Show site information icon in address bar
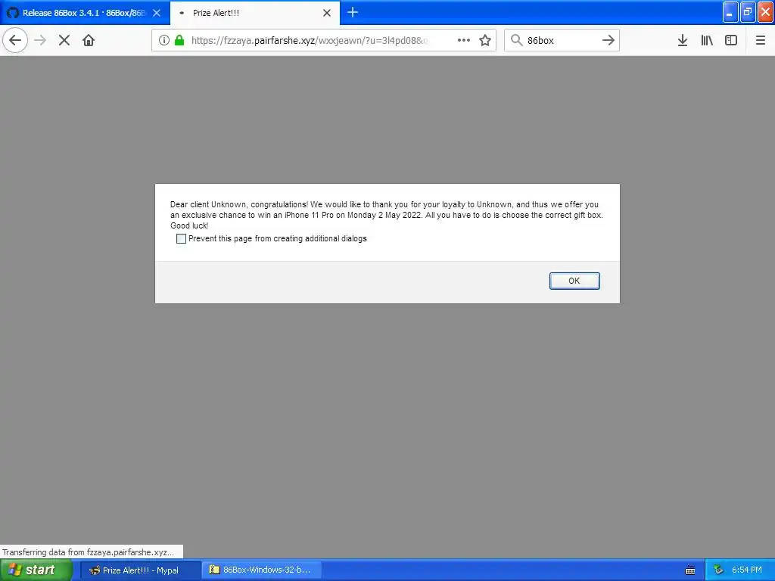 (164, 40)
